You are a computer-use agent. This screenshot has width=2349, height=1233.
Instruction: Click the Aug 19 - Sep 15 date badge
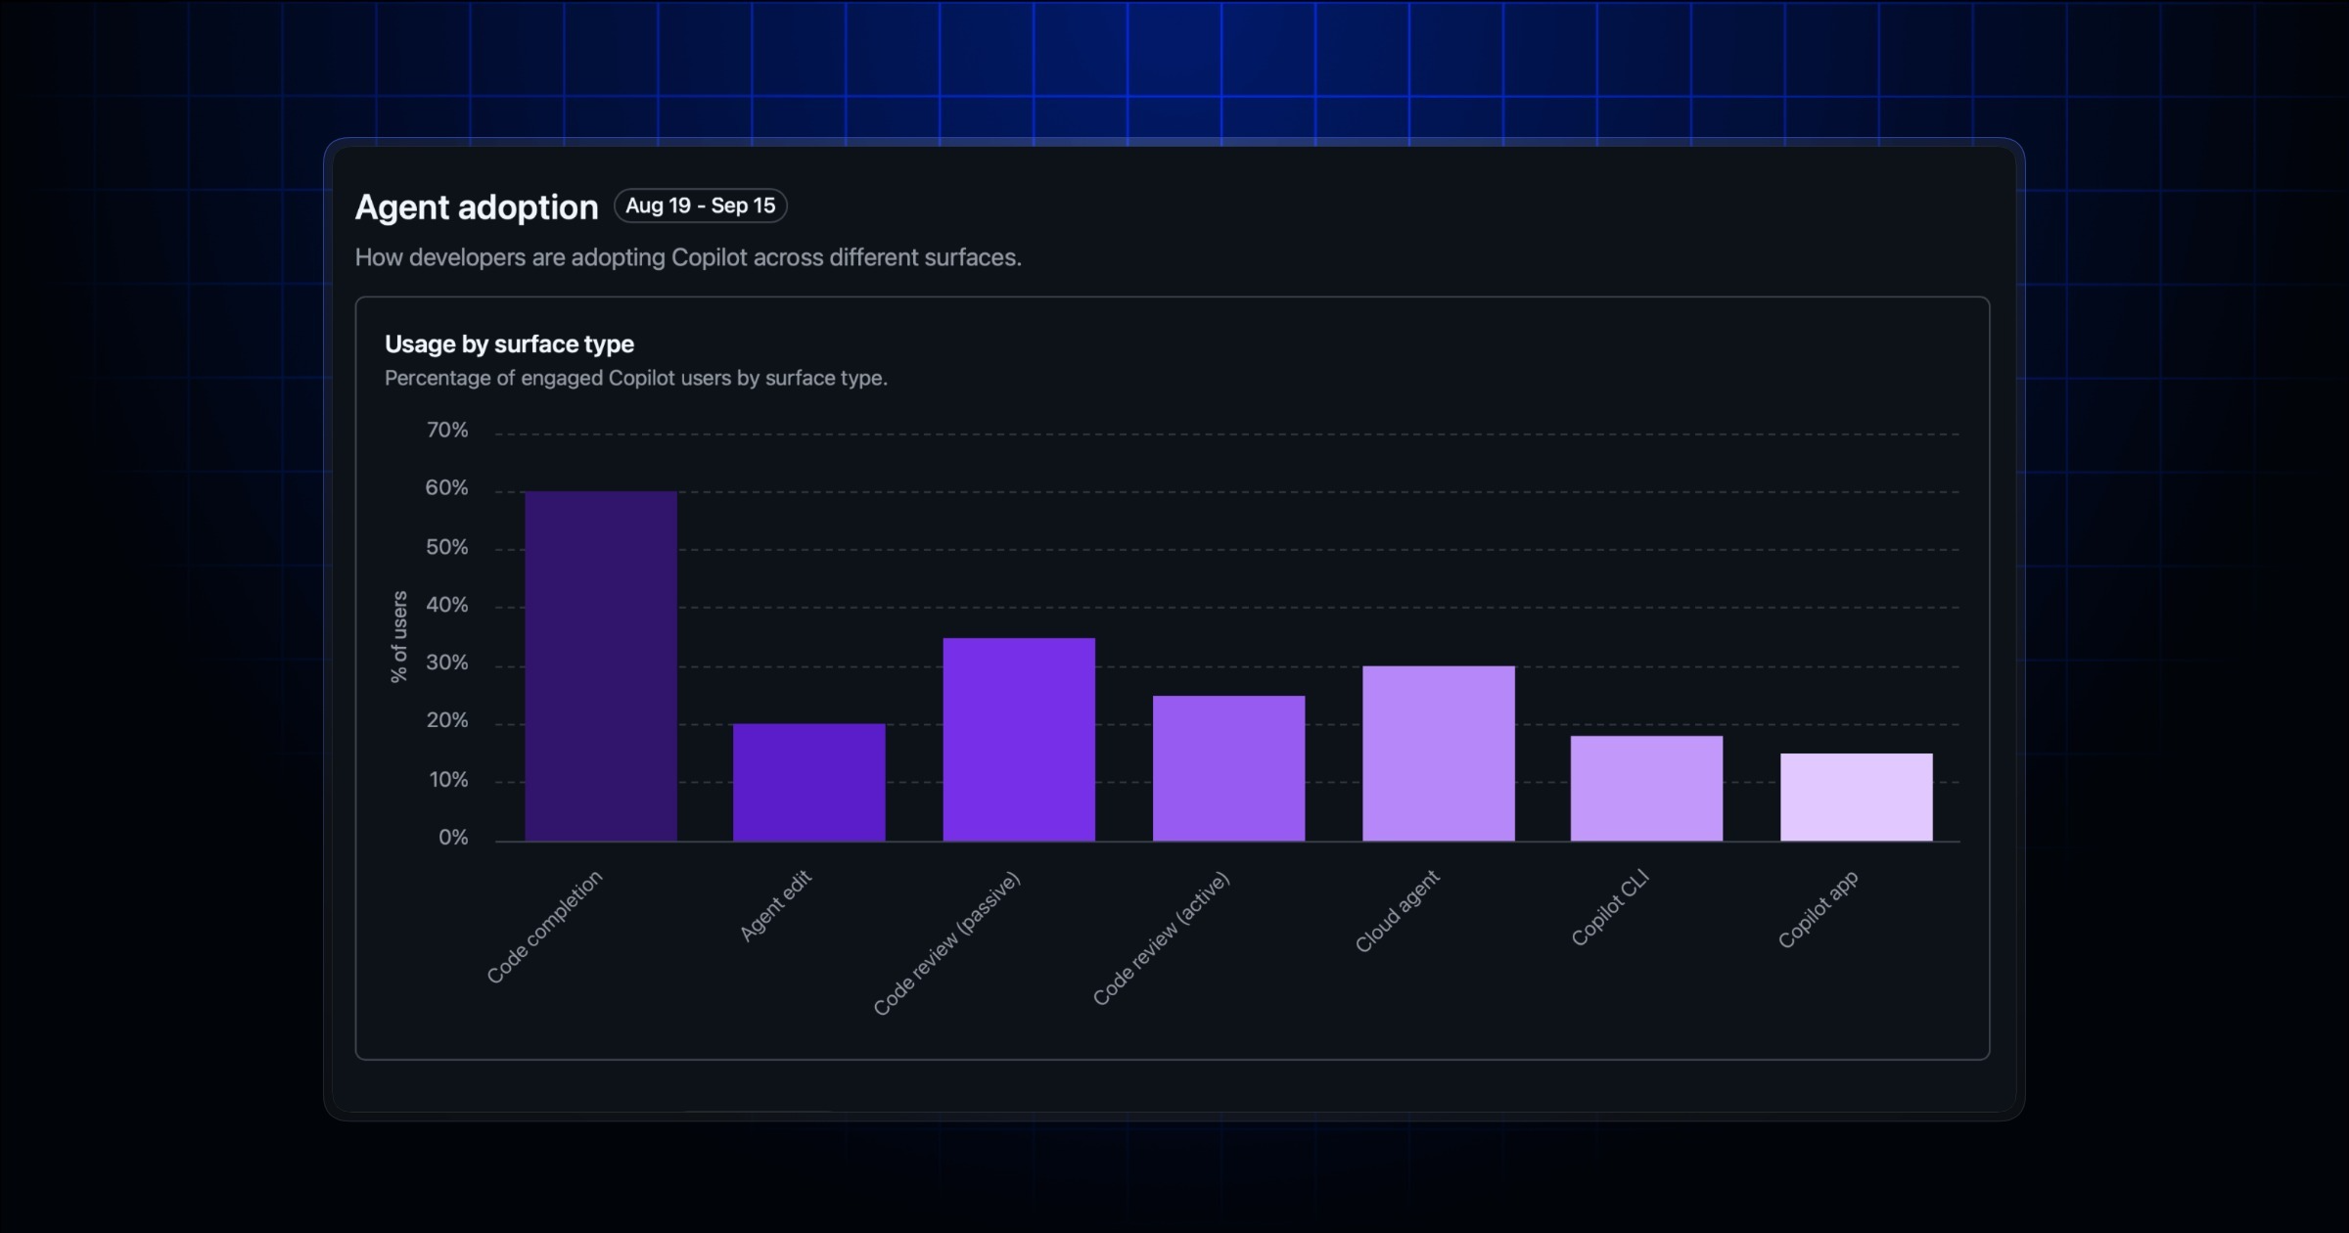click(x=701, y=205)
